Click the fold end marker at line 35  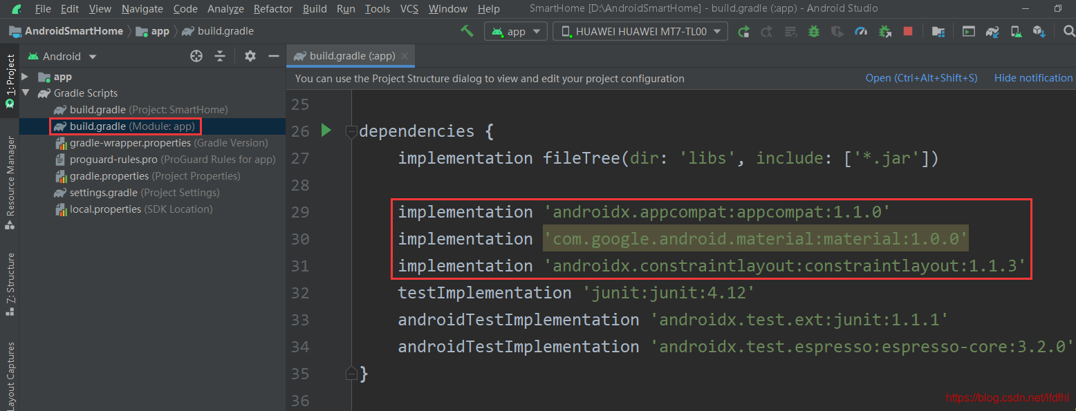(351, 374)
